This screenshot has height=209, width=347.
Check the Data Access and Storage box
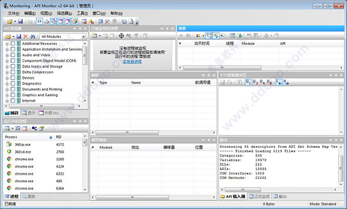13,66
